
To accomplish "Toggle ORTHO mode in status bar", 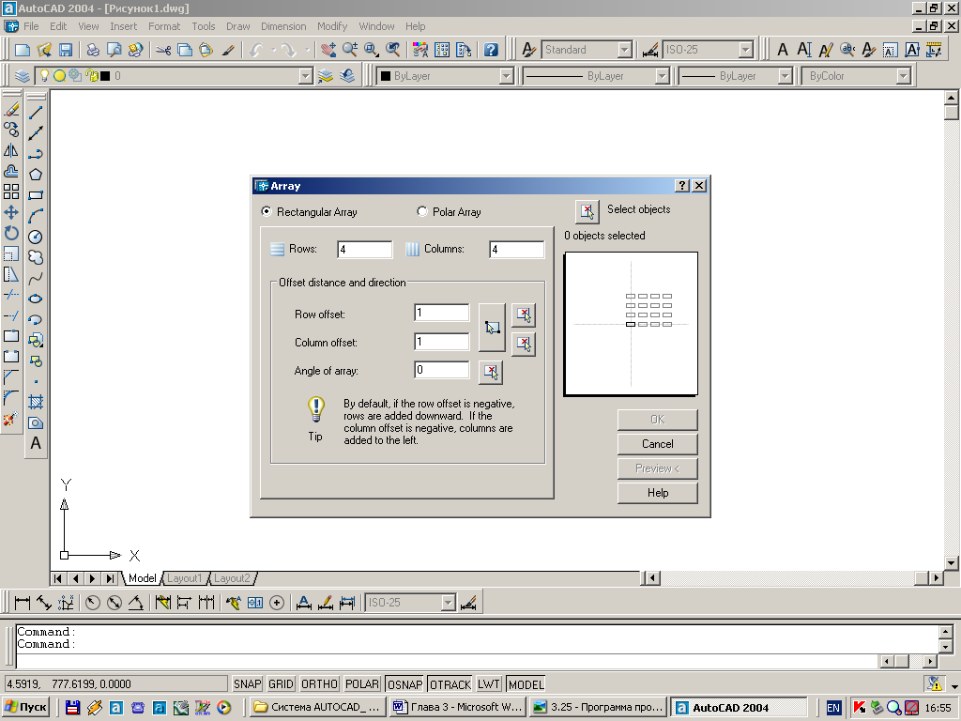I will [x=319, y=684].
